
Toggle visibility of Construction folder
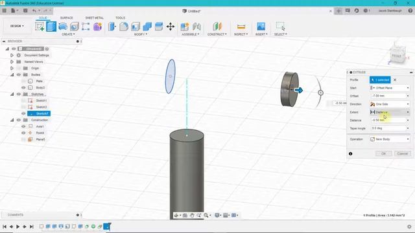(x=19, y=120)
